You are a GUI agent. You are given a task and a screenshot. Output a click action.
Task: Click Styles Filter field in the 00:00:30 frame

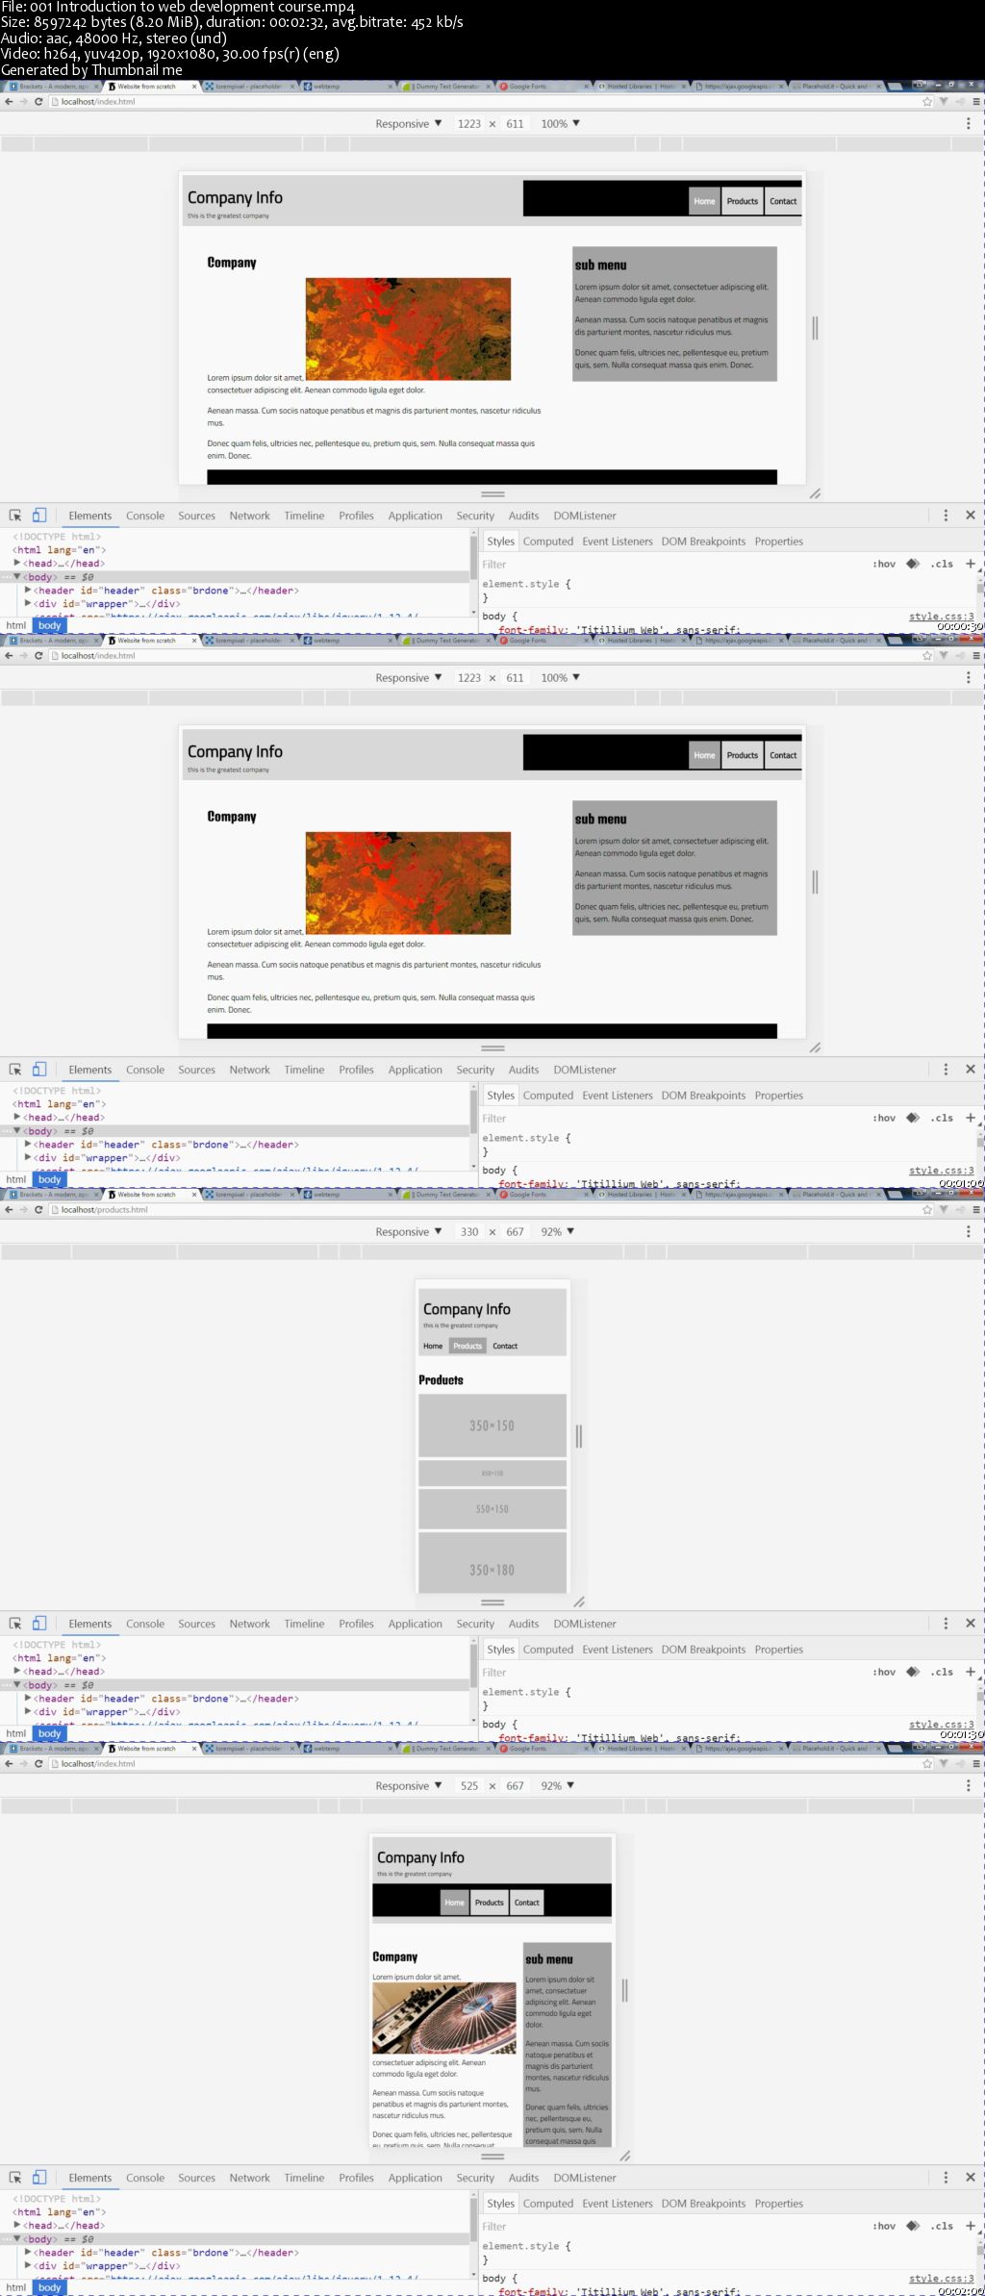673,565
